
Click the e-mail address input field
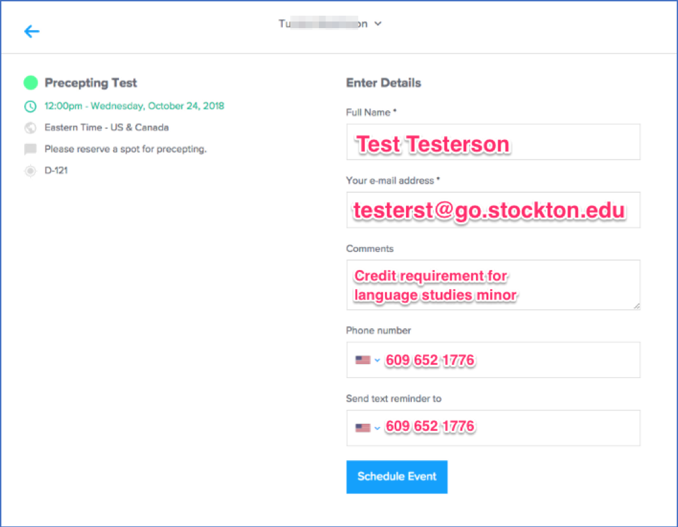click(x=493, y=210)
